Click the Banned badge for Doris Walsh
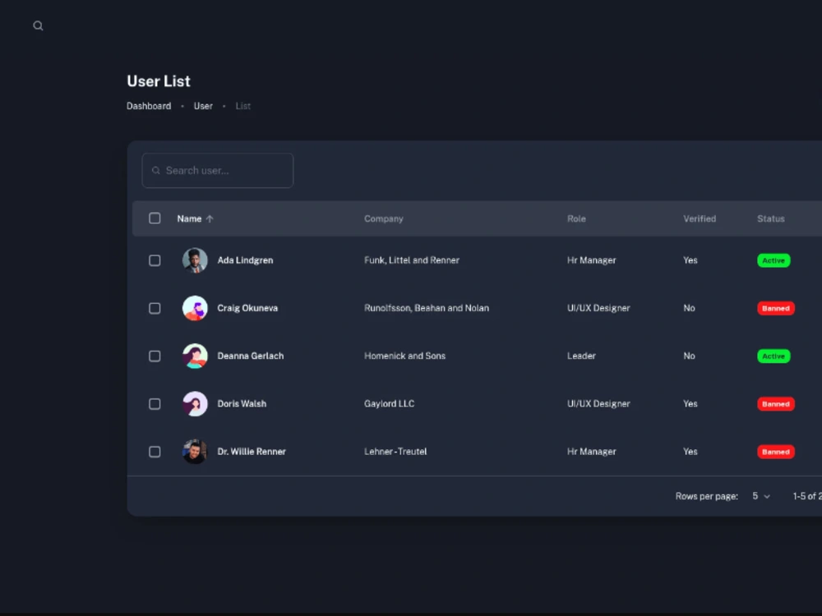The height and width of the screenshot is (616, 822). [776, 404]
